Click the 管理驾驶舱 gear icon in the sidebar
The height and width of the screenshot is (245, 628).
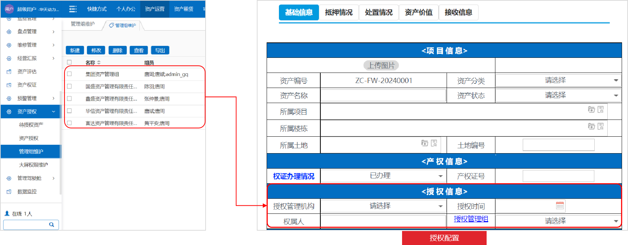click(9, 178)
